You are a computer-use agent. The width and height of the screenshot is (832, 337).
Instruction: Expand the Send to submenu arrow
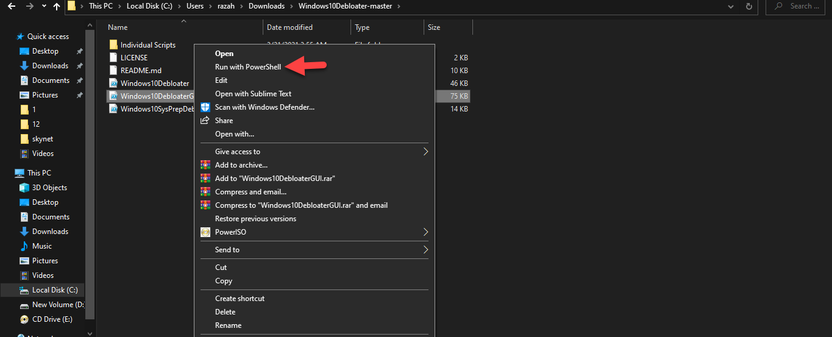pyautogui.click(x=425, y=250)
